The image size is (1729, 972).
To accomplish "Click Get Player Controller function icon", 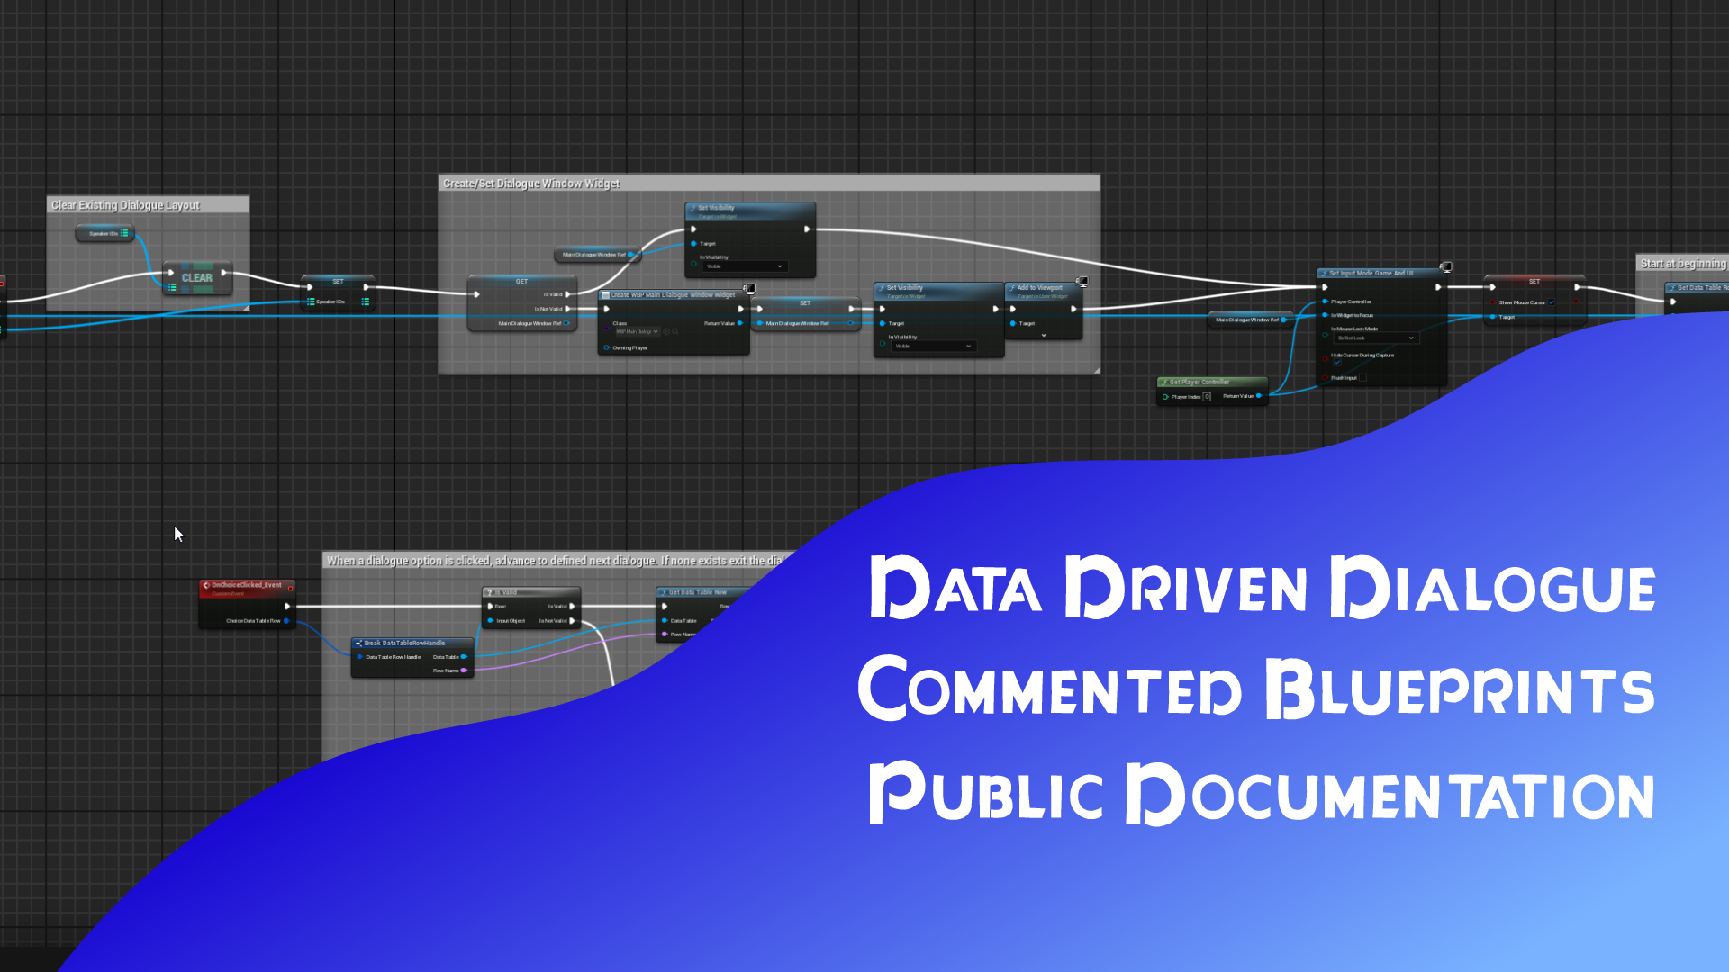I will pyautogui.click(x=1163, y=382).
